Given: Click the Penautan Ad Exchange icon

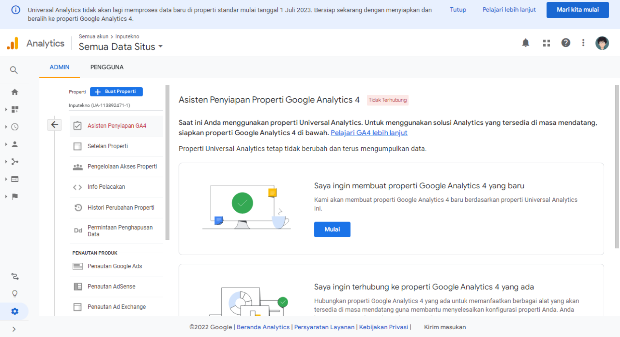Looking at the screenshot, I should [x=77, y=307].
